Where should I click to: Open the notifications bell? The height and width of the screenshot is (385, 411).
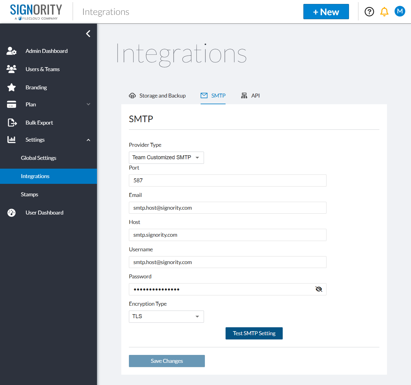tap(384, 12)
